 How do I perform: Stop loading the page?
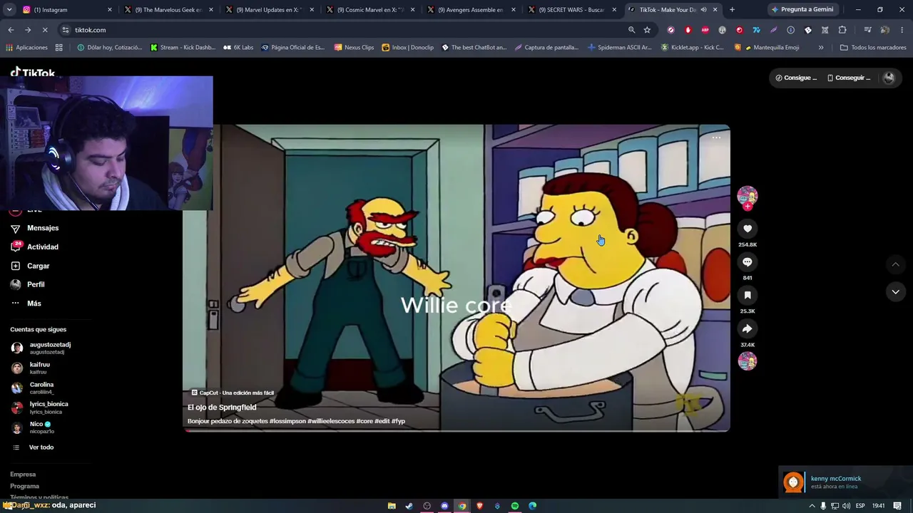pyautogui.click(x=44, y=30)
